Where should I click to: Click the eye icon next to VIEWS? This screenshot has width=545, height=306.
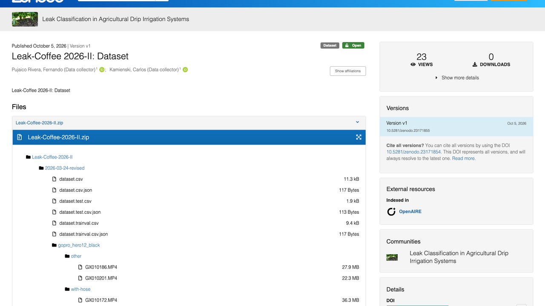click(413, 65)
